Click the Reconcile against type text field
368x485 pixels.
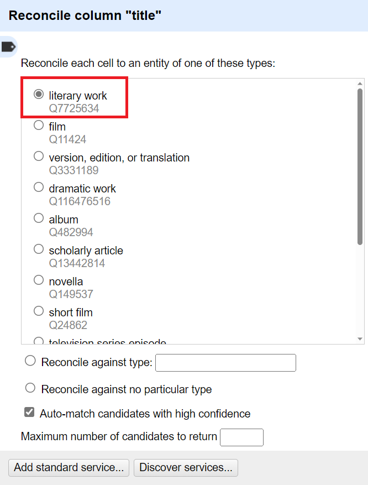point(225,363)
